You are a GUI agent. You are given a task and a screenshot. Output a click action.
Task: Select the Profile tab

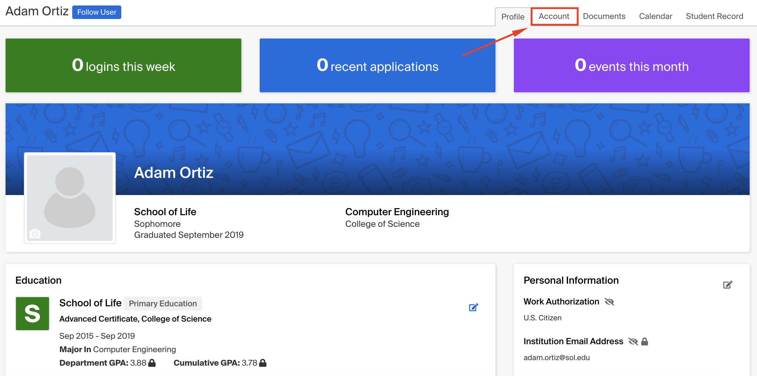tap(513, 17)
